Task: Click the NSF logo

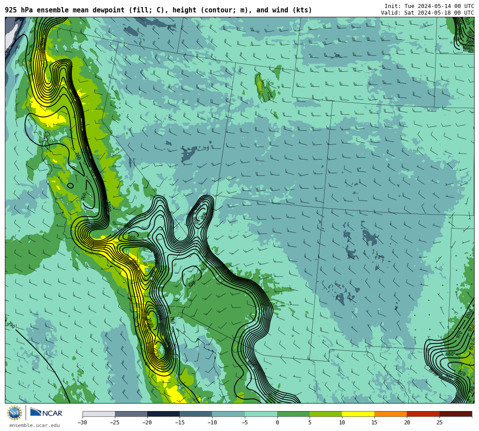Action: point(15,413)
